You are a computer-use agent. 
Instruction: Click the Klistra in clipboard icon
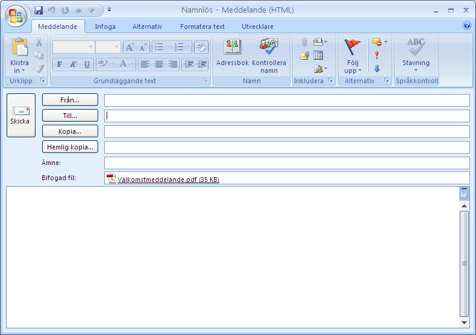(x=19, y=48)
